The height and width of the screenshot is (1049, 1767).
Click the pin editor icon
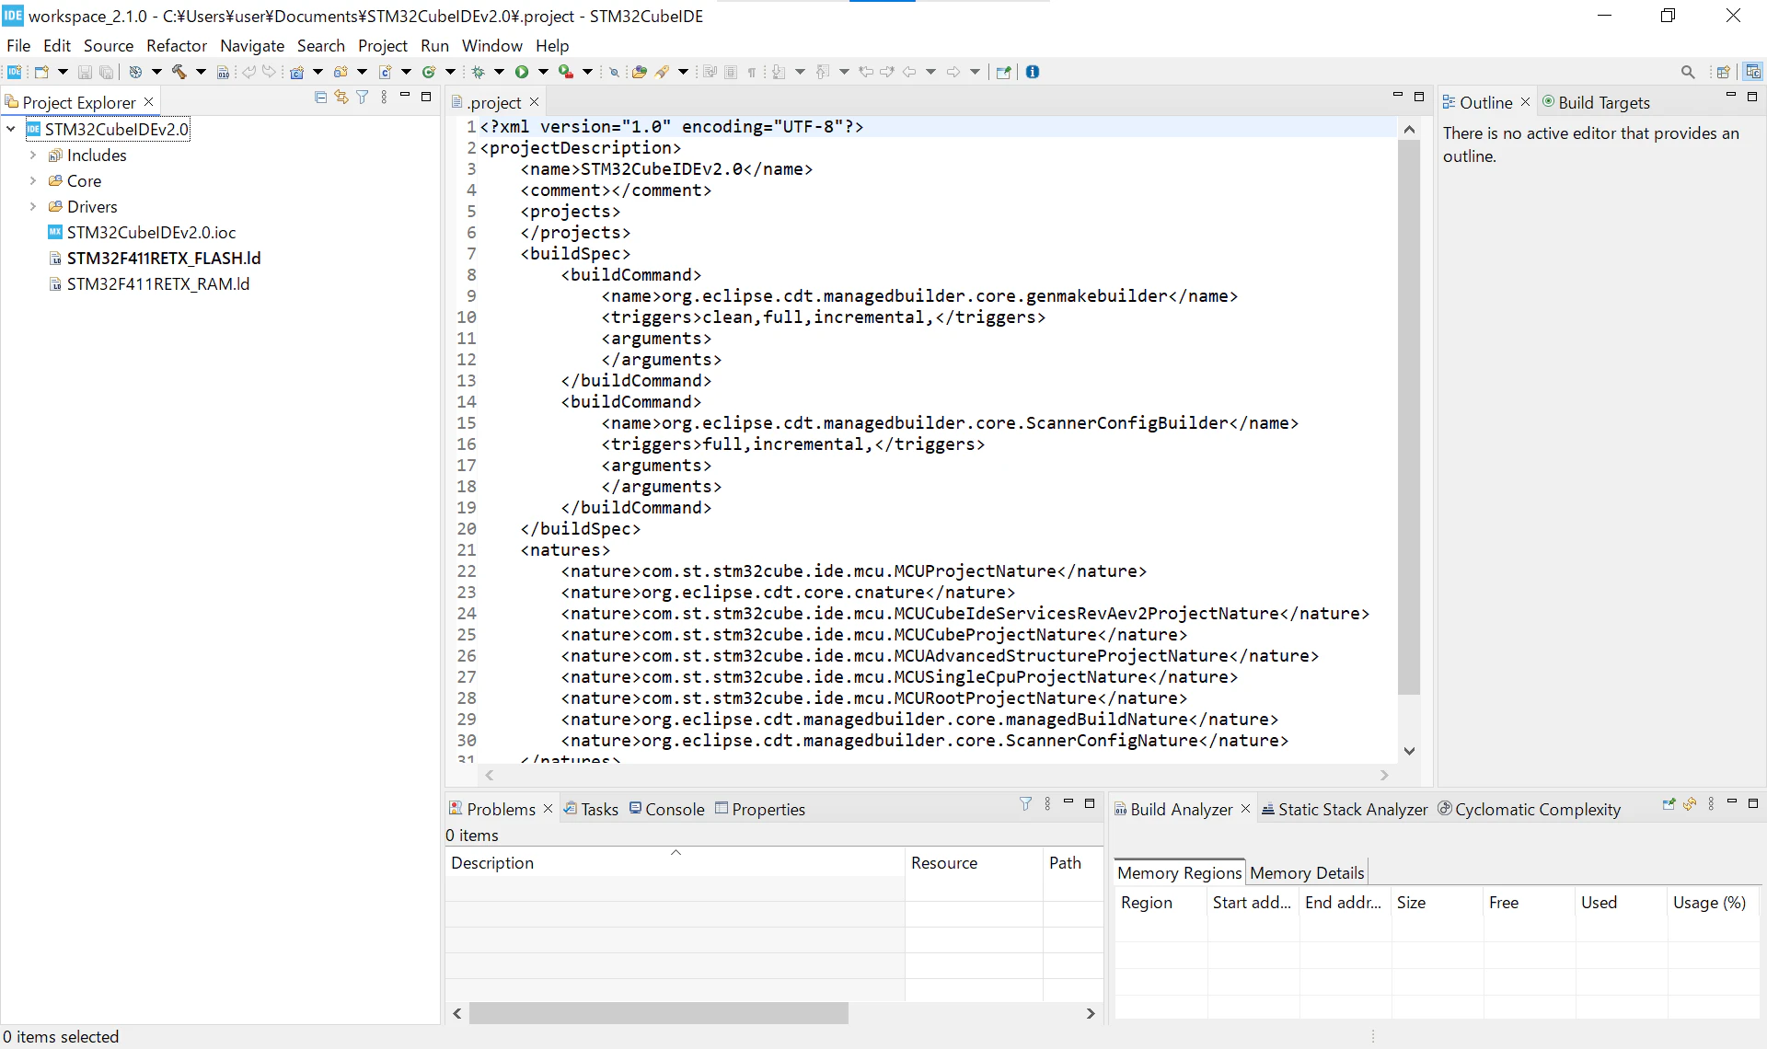(1003, 72)
